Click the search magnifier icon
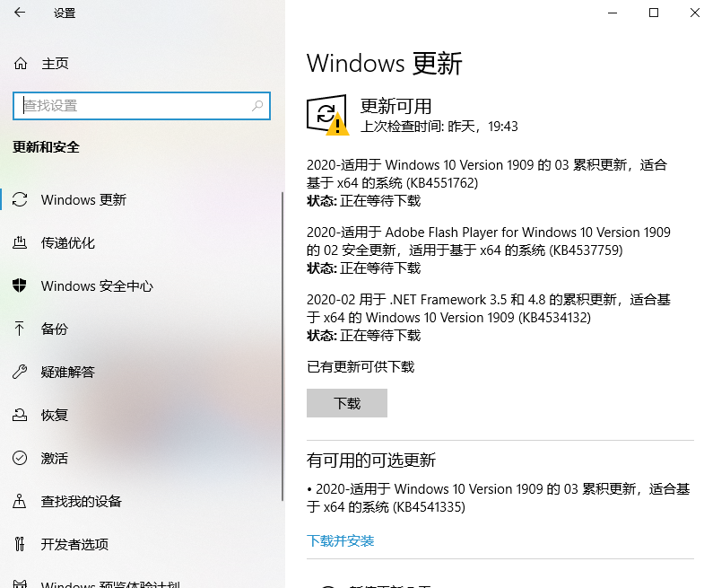The height and width of the screenshot is (588, 704). pyautogui.click(x=257, y=106)
